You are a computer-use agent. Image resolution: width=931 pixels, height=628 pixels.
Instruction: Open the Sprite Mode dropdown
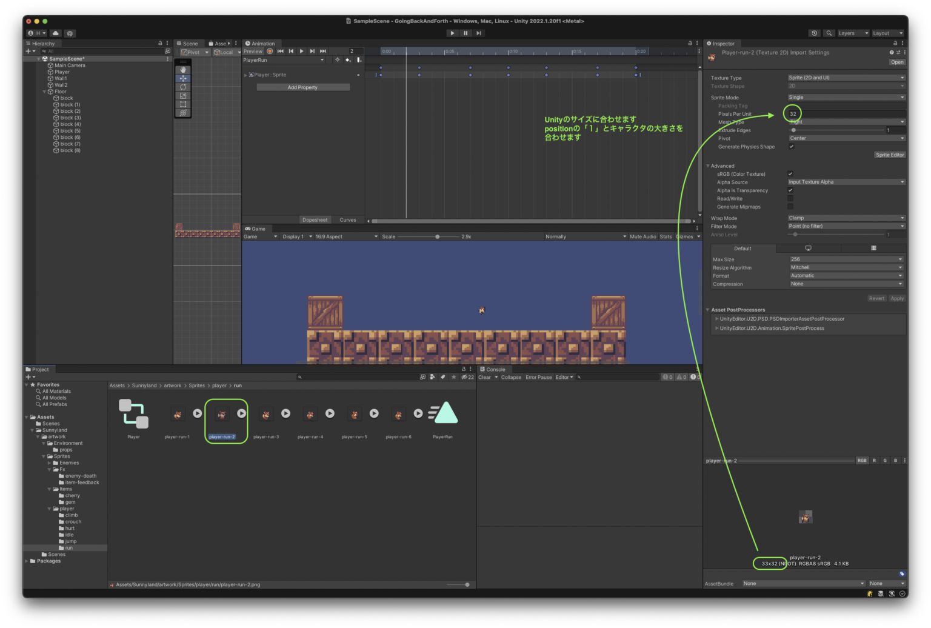(x=846, y=97)
